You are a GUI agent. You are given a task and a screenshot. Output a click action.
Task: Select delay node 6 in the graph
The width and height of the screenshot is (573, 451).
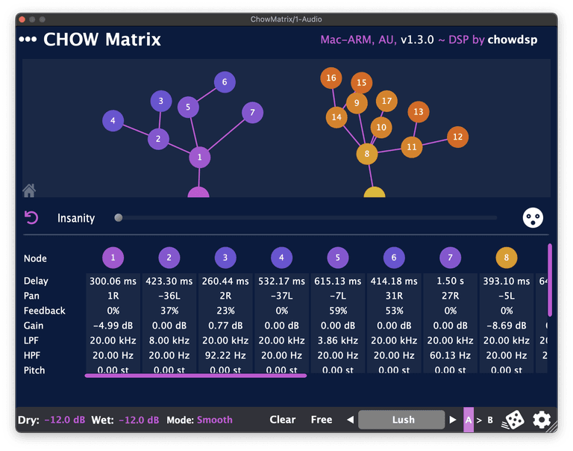(225, 82)
